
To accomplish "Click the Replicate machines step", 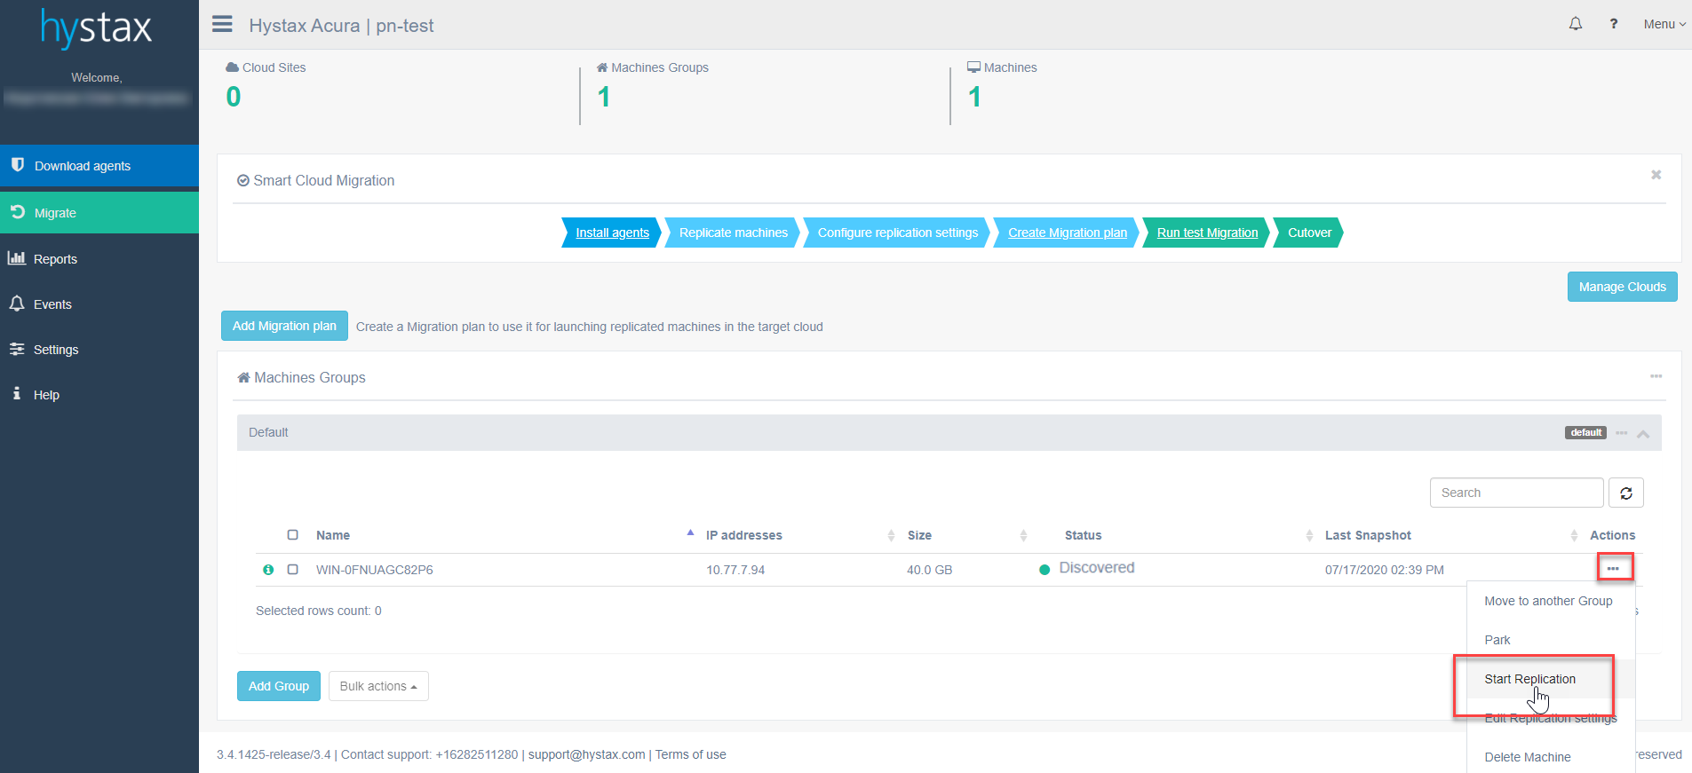I will pyautogui.click(x=733, y=233).
